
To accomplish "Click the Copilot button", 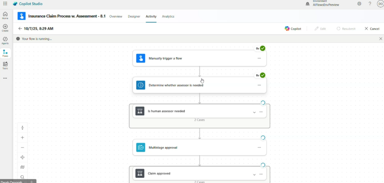I will [293, 29].
